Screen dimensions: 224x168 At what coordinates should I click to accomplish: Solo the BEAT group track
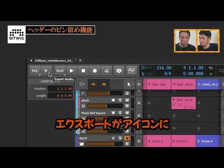(x=120, y=138)
